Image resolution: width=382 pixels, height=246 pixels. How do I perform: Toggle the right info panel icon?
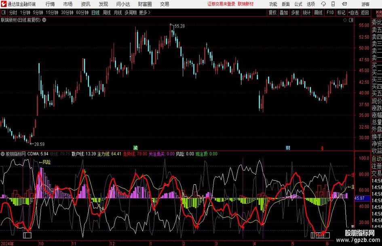[x=351, y=20]
